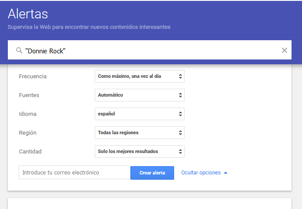Click inside the "Donnie Rock" search box
Screen dimensions: 302x209
pos(148,51)
